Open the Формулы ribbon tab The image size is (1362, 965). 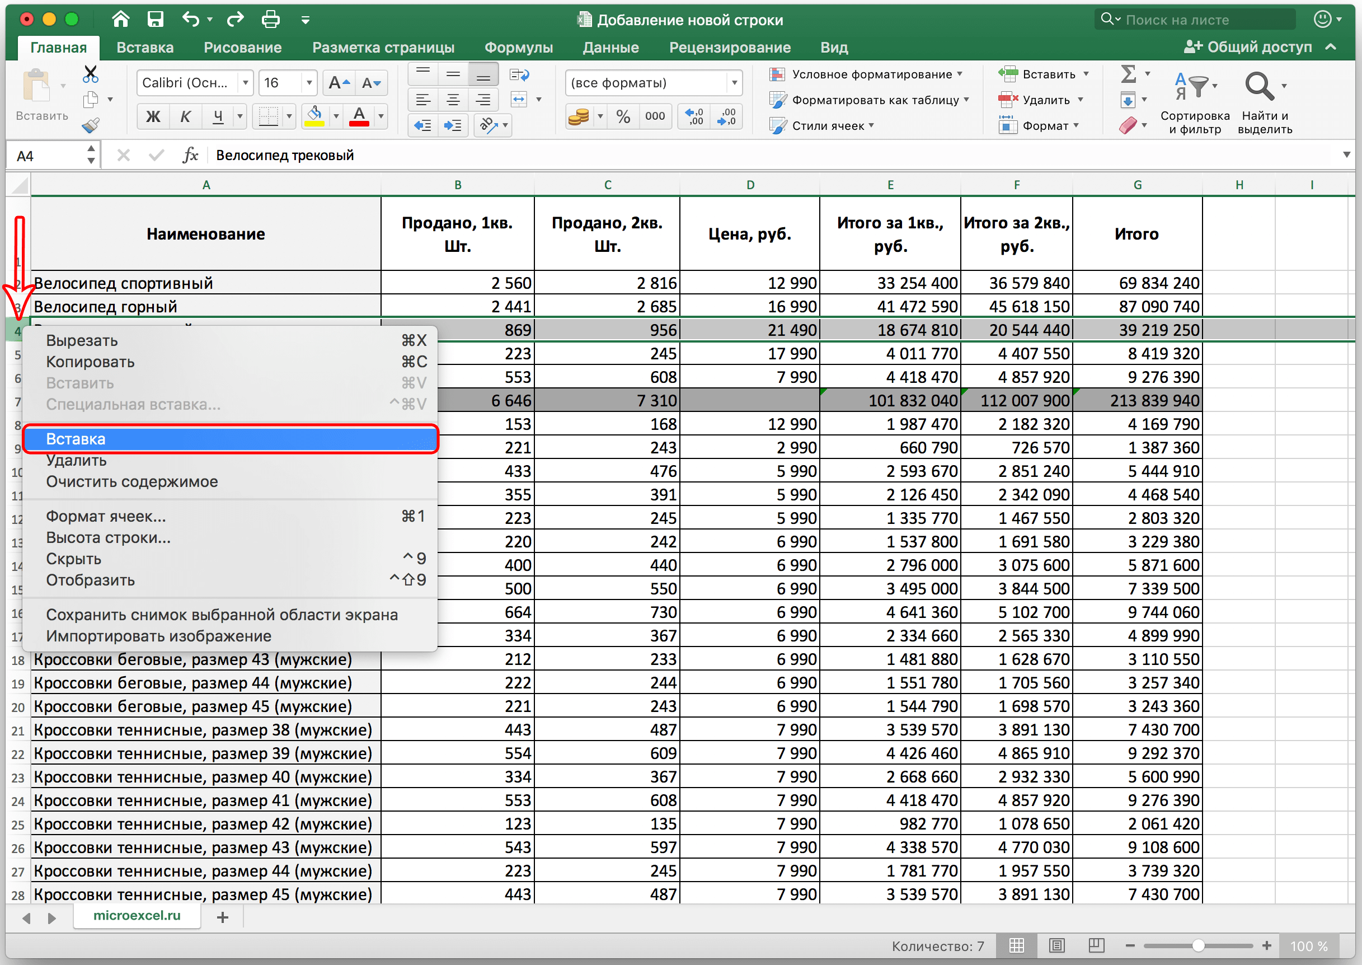518,48
